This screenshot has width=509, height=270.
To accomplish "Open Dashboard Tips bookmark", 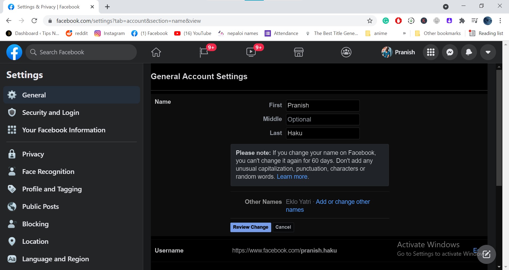I will [x=32, y=33].
